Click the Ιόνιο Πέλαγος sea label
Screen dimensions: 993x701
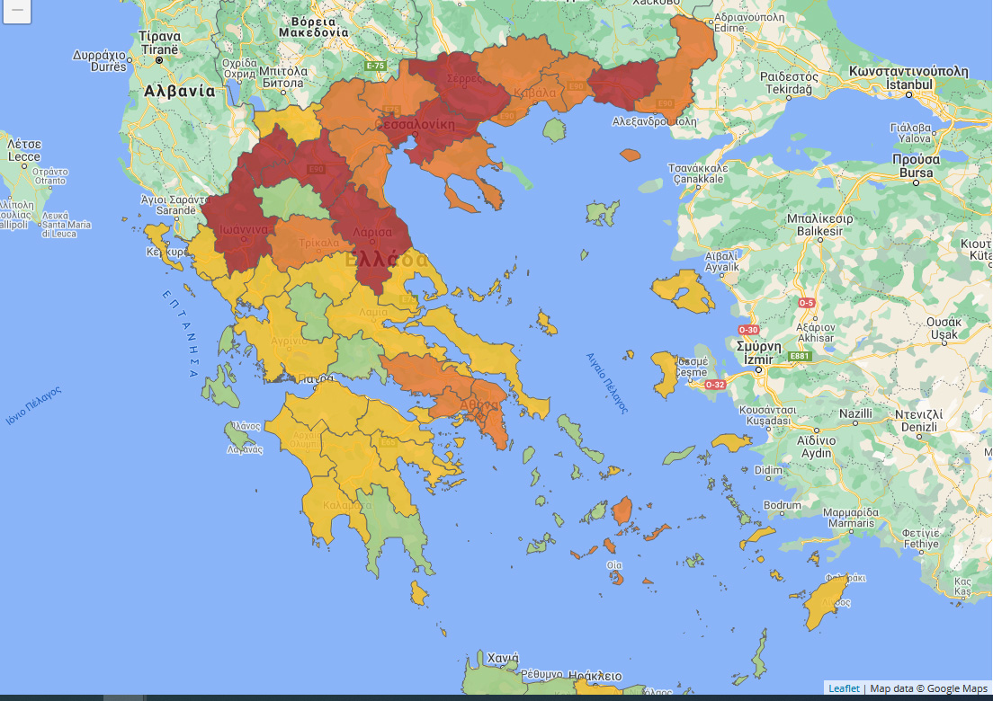(33, 405)
